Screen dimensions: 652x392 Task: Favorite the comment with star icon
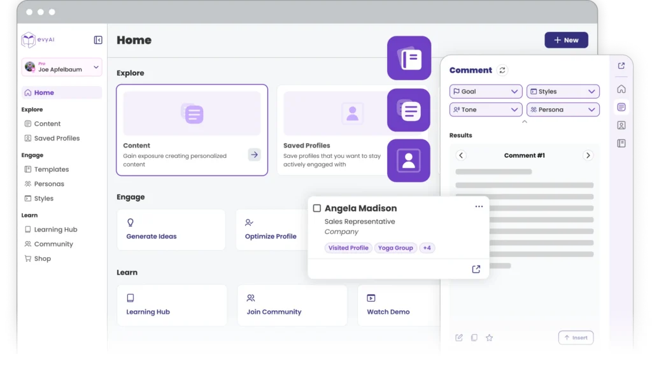click(x=489, y=338)
